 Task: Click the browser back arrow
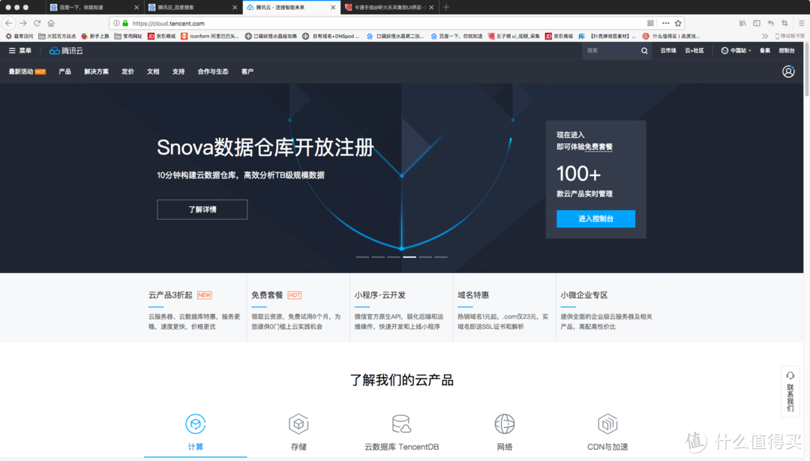[x=9, y=23]
